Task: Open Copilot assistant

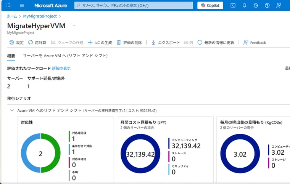Action: 210,6
